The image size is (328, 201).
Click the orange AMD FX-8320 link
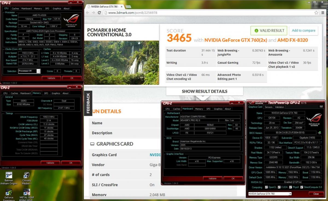[x=293, y=40]
